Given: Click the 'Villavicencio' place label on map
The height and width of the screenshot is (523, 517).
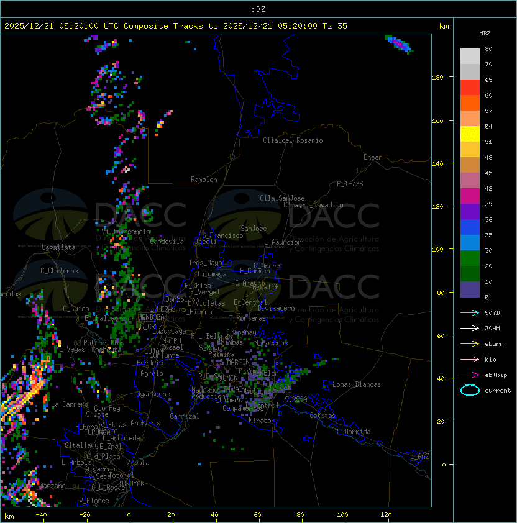Looking at the screenshot, I should [x=126, y=232].
